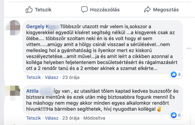Click the Hozzászólás speech bubble icon
This screenshot has width=195, height=125.
pos(84,9)
